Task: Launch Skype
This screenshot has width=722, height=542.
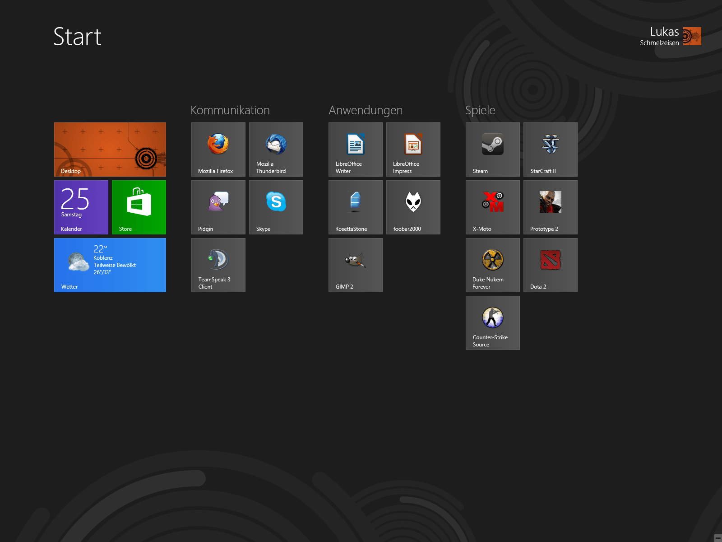Action: click(276, 207)
